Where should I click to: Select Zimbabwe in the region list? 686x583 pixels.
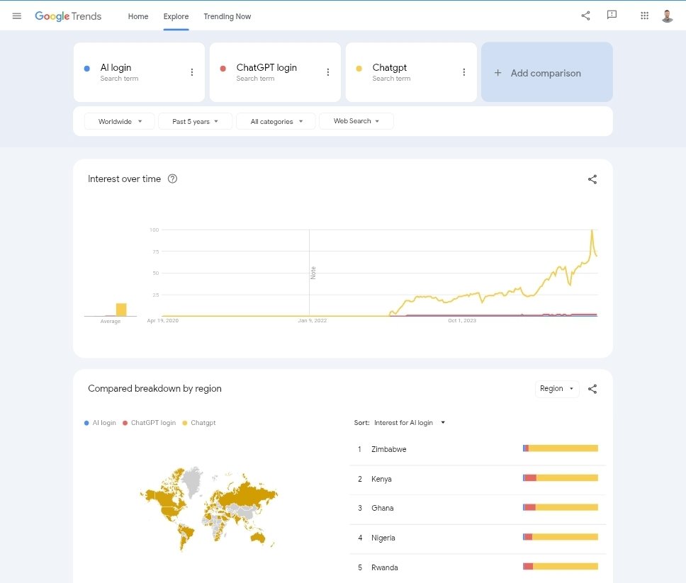coord(478,449)
